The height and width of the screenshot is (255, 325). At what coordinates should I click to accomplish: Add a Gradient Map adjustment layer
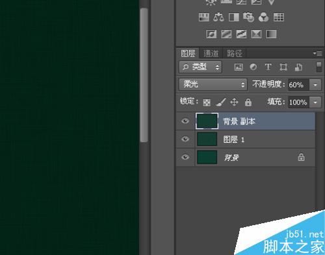point(271,34)
